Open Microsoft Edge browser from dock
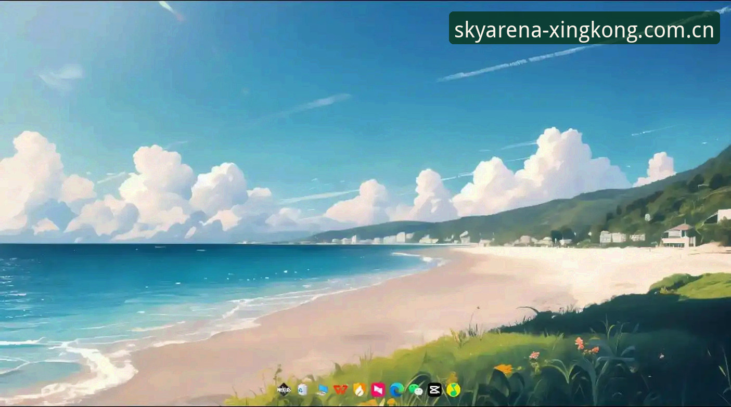731x407 pixels. [x=397, y=389]
